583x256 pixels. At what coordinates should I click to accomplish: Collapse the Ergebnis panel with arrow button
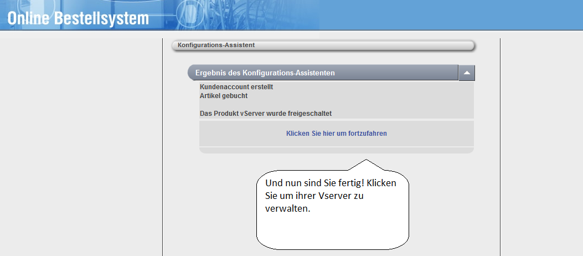pyautogui.click(x=466, y=73)
